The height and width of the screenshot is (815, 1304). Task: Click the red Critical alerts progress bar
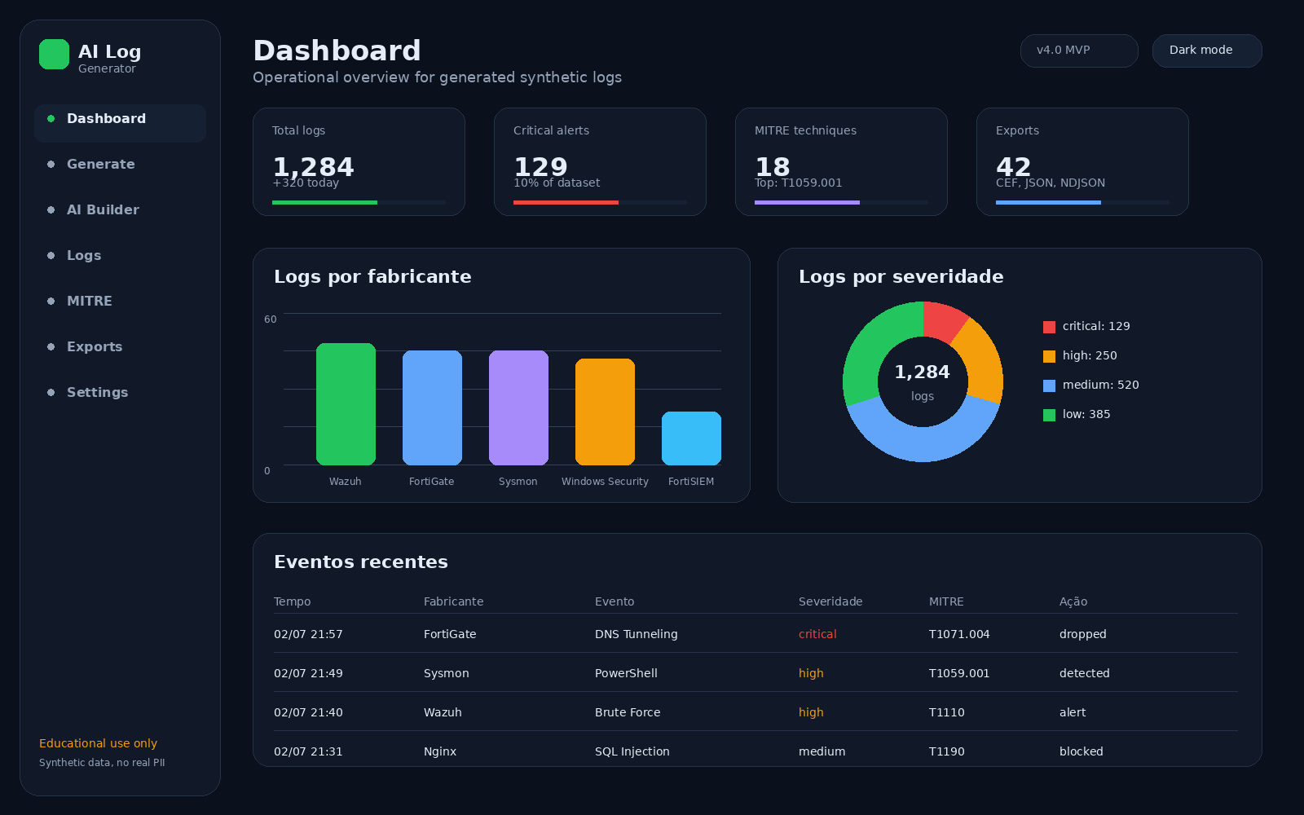tap(566, 202)
